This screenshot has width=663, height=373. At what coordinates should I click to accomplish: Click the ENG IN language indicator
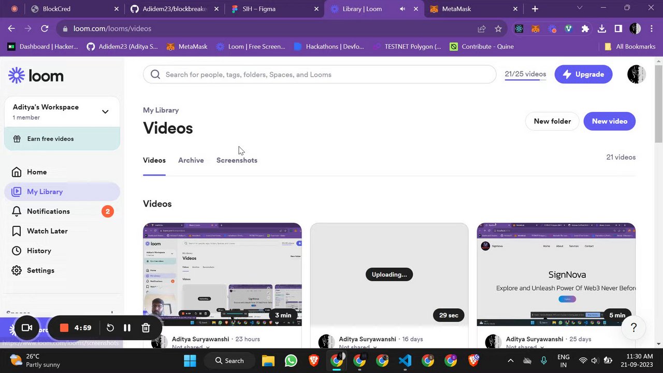pos(563,361)
